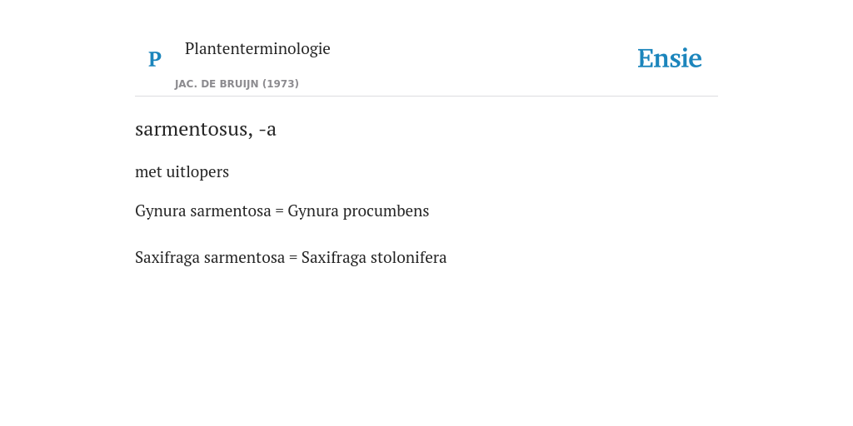
Task: Click the year (1973) in the author line
Action: coord(281,84)
